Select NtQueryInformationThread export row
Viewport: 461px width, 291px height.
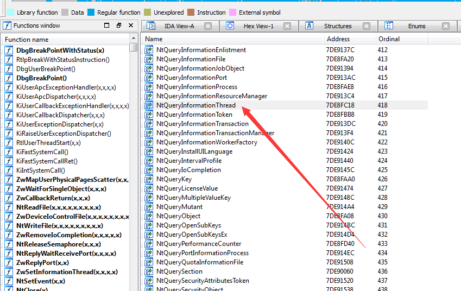(285, 105)
